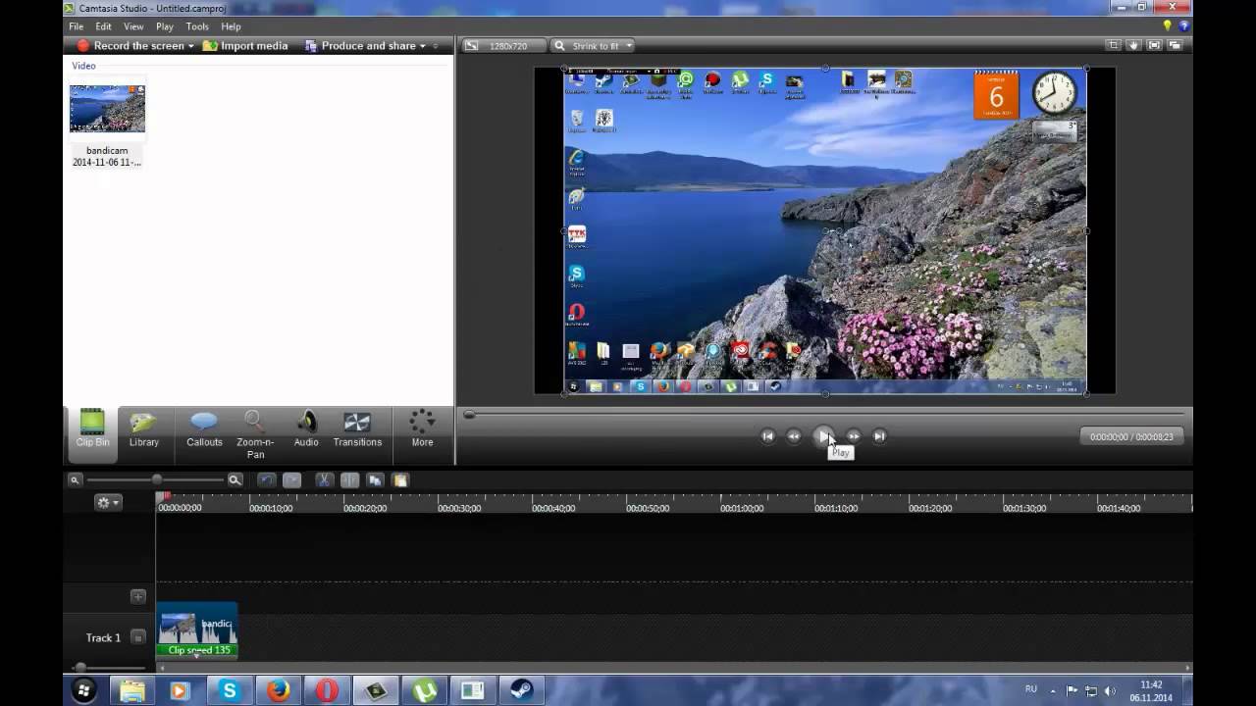Click the Split clip icon
Image resolution: width=1256 pixels, height=706 pixels.
(349, 480)
